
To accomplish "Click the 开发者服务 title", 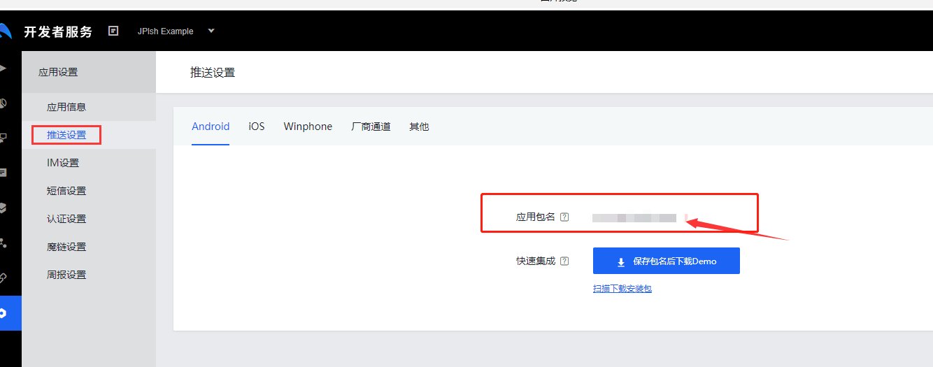I will click(58, 31).
